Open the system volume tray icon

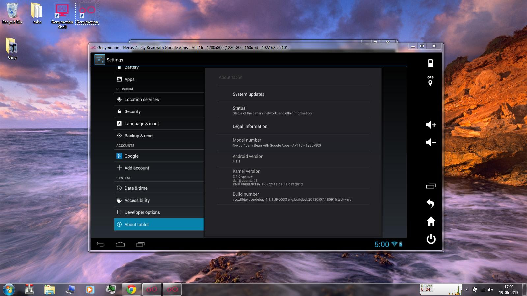pyautogui.click(x=491, y=290)
